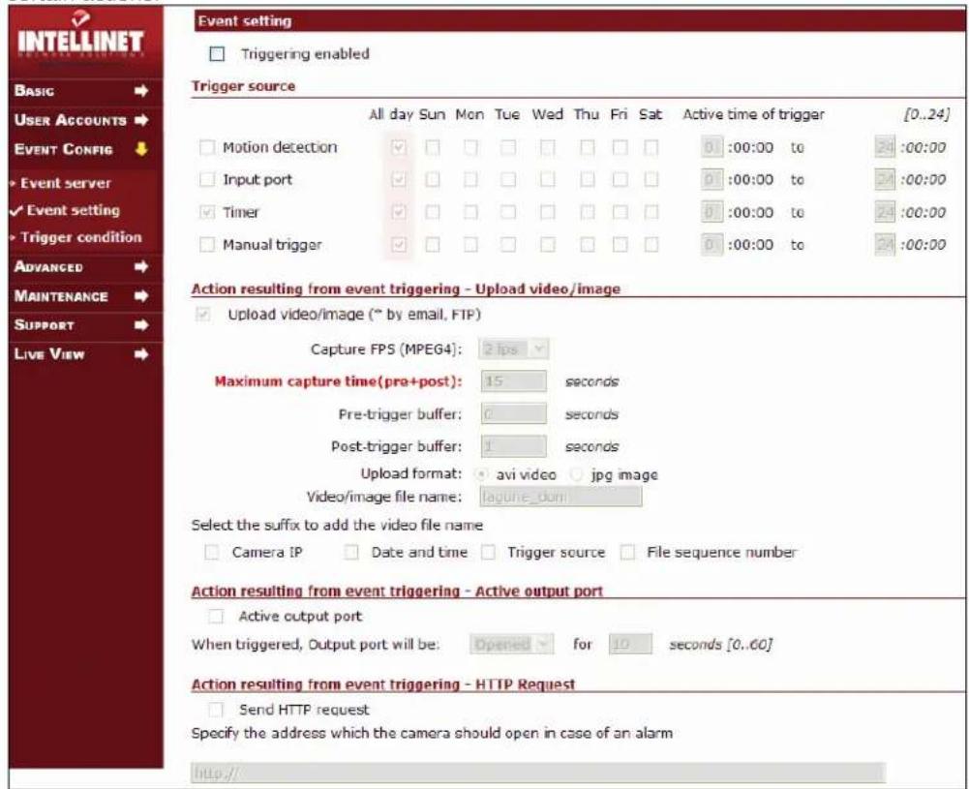Open the Event server page
This screenshot has width=969, height=789.
coord(66,183)
